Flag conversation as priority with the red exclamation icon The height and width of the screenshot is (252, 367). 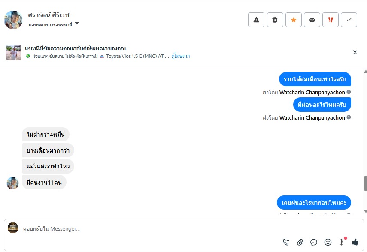pyautogui.click(x=331, y=20)
